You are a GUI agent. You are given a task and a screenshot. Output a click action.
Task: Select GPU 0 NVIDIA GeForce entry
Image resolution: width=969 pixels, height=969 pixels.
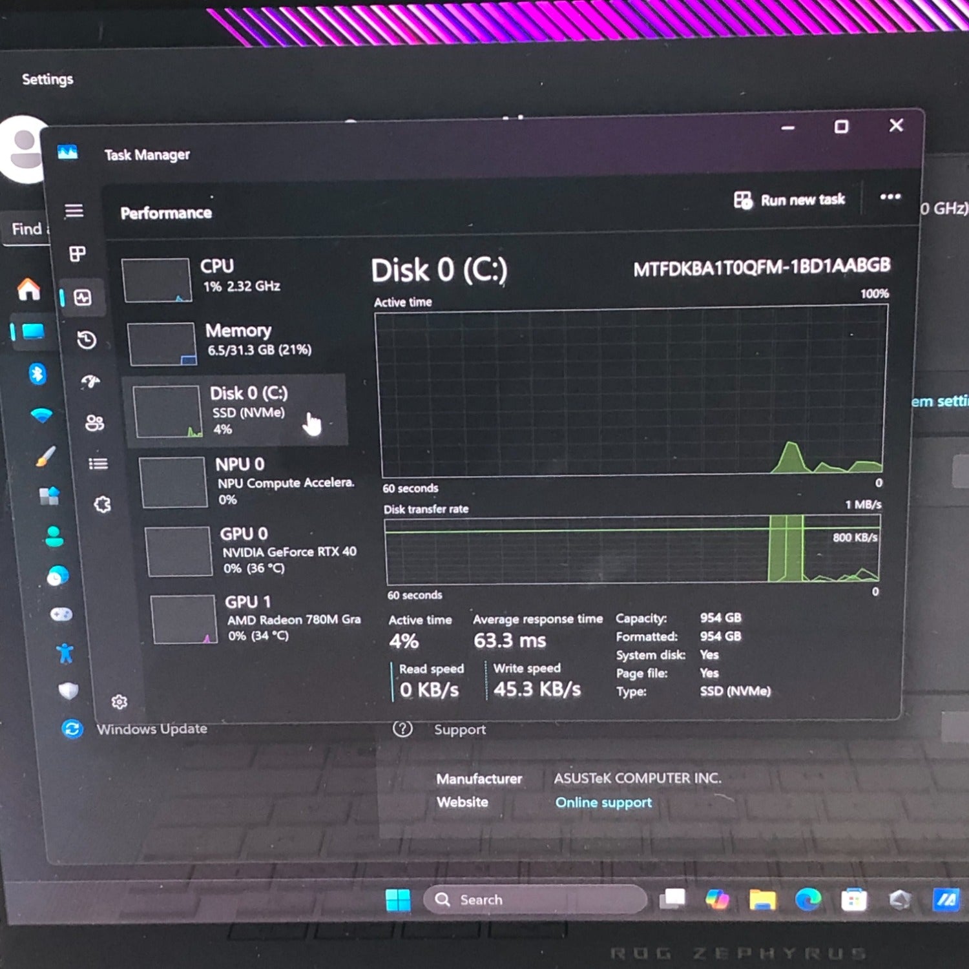pos(253,550)
